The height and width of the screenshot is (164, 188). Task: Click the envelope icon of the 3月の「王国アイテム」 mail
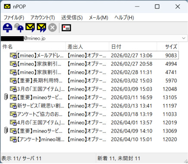(x=13, y=89)
